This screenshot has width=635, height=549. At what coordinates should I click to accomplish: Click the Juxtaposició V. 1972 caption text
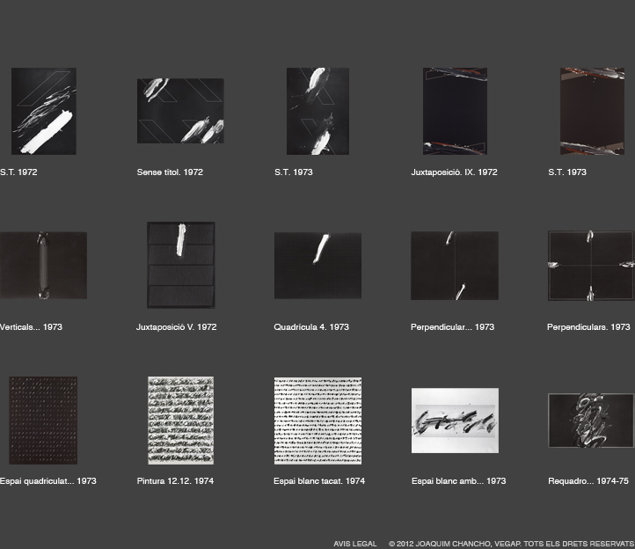(176, 327)
